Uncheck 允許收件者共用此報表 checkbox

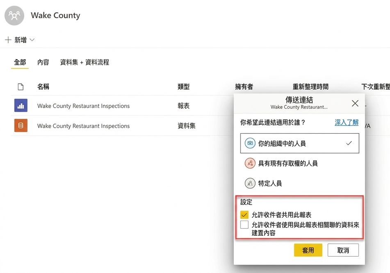click(244, 214)
